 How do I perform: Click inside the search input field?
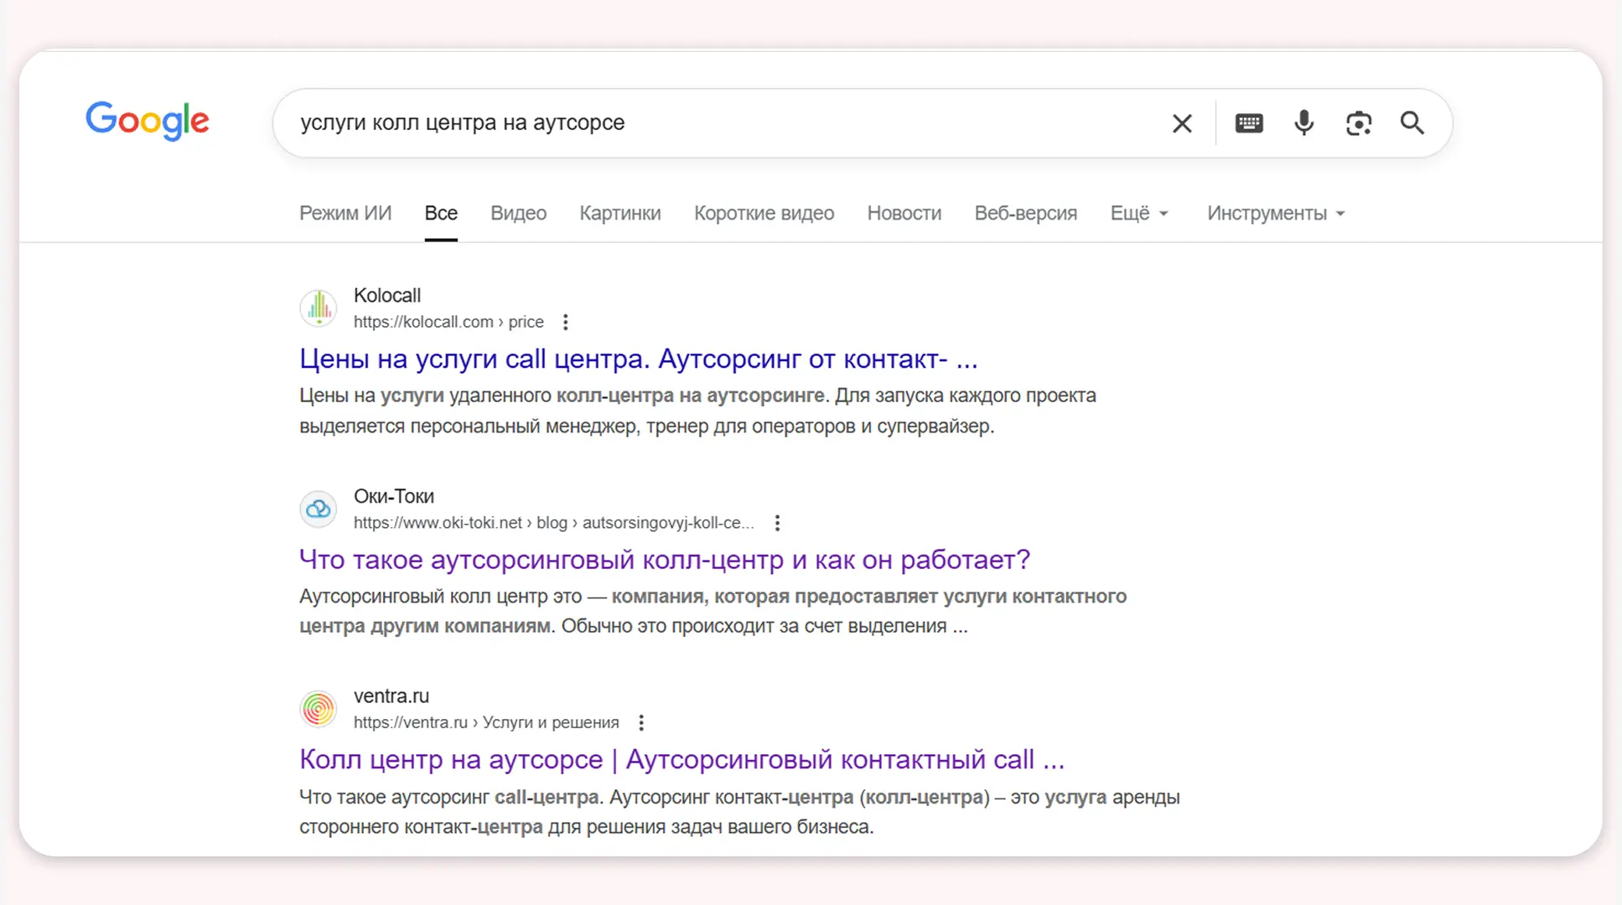pos(671,122)
